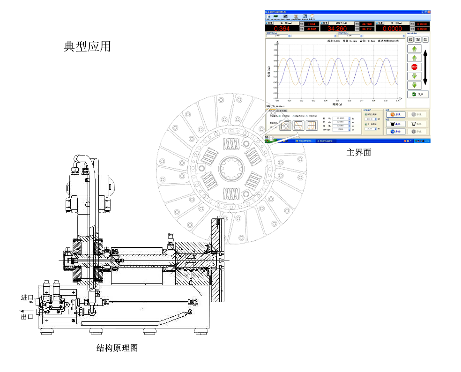Screen dimensions: 461x372
Task: Click the topmost fast-up green arrow button
Action: 414,49
